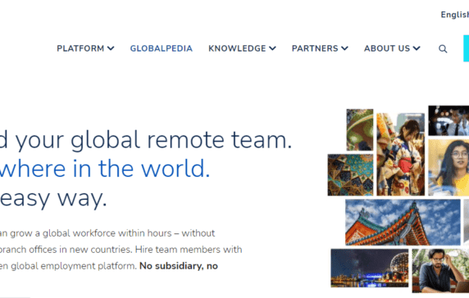Click 'grow a global workforce within hours' text
469x298 pixels.
[91, 233]
